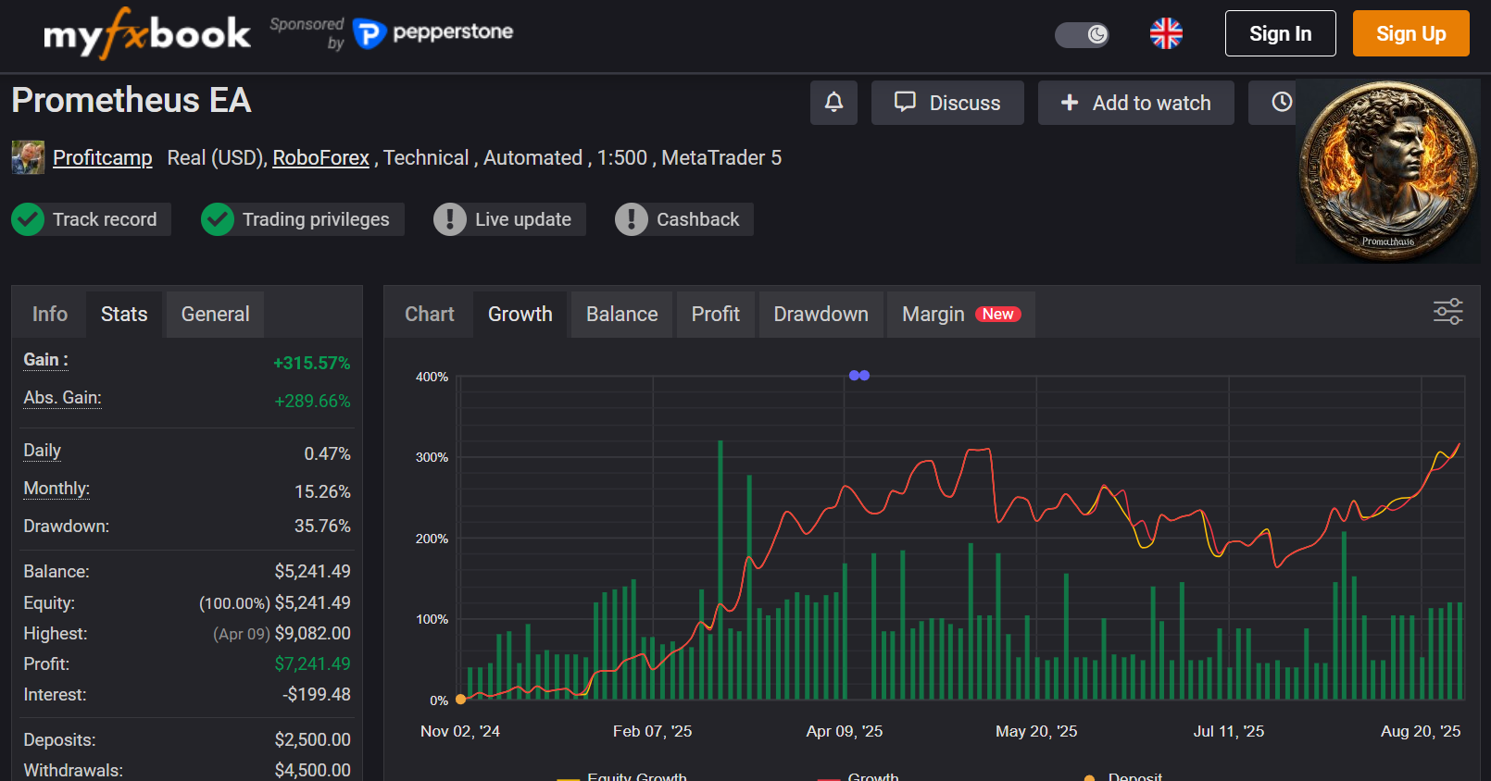This screenshot has width=1491, height=781.
Task: Click the Sign Up button
Action: click(1410, 33)
